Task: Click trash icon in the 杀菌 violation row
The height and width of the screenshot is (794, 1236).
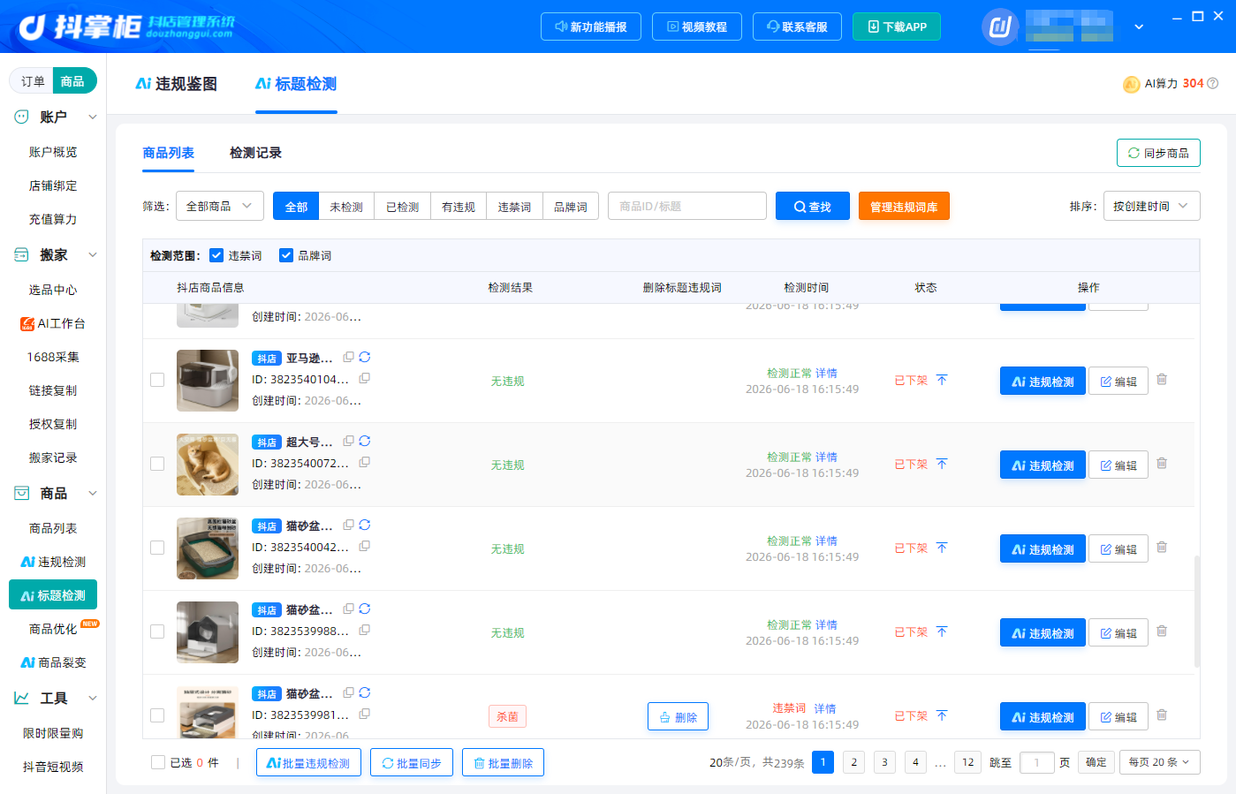Action: pyautogui.click(x=1162, y=715)
